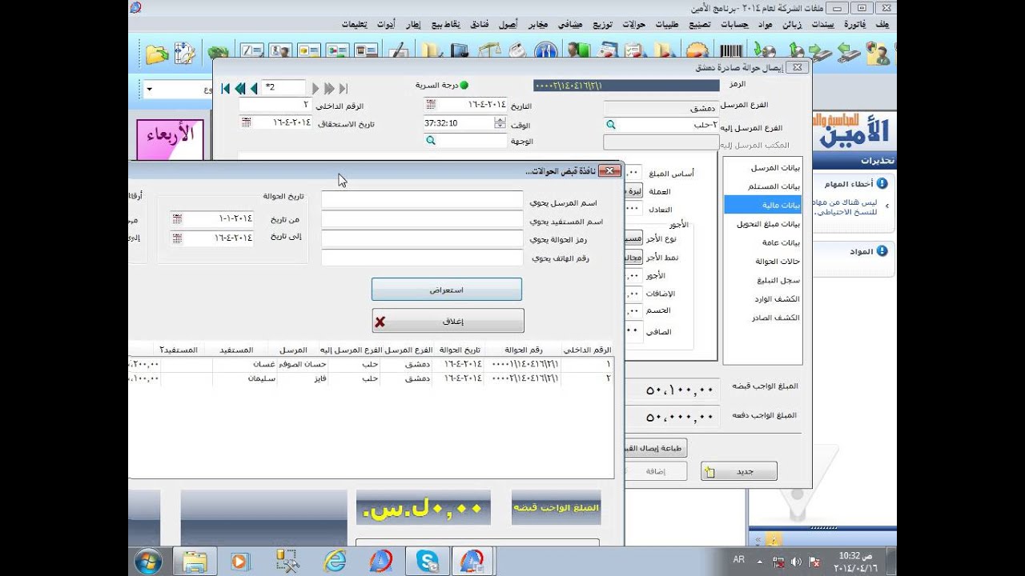Click the two users icon in toolbar
The image size is (1025, 576).
tap(280, 51)
